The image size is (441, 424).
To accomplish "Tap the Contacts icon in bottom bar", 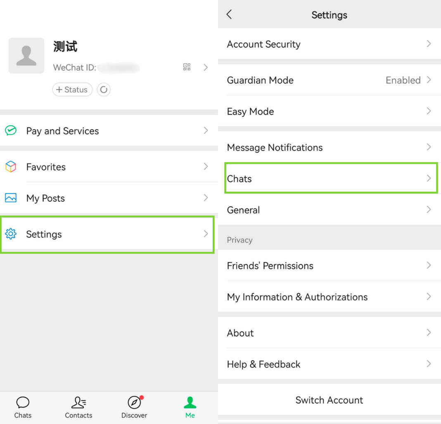I will point(78,402).
